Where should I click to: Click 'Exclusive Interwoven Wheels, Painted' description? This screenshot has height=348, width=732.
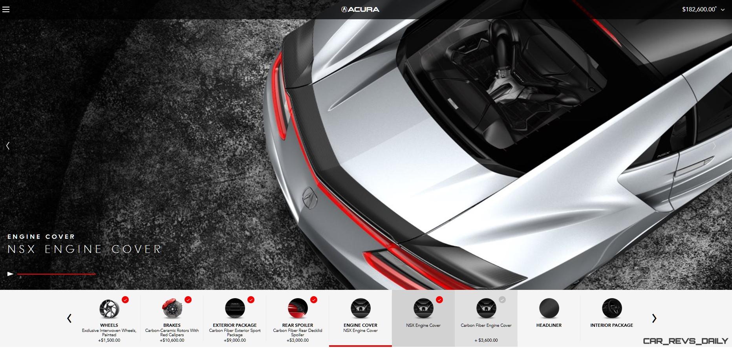pyautogui.click(x=109, y=333)
